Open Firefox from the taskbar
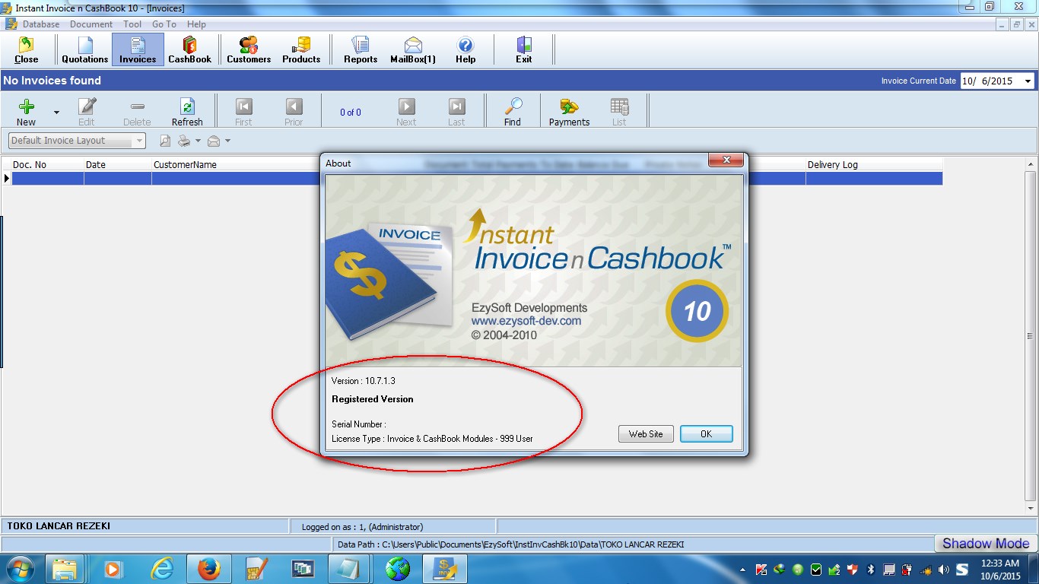1039x584 pixels. tap(208, 568)
